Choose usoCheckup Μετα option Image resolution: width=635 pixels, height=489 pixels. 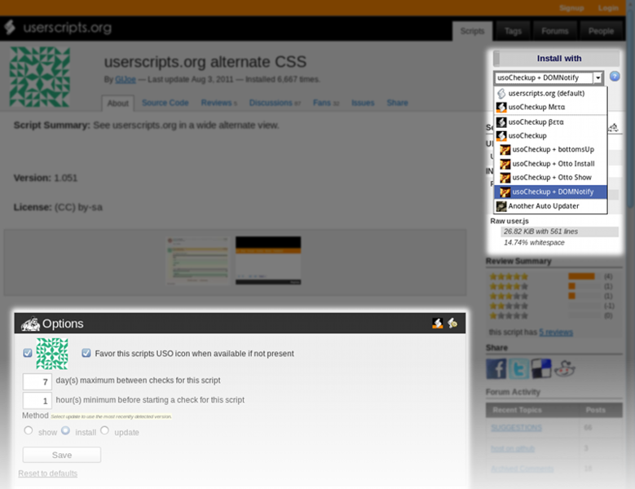pos(551,108)
